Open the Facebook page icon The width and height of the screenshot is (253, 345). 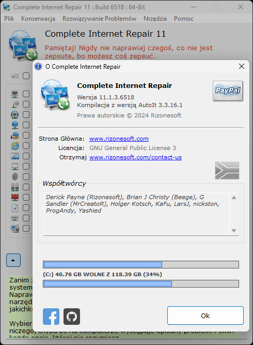pyautogui.click(x=51, y=317)
